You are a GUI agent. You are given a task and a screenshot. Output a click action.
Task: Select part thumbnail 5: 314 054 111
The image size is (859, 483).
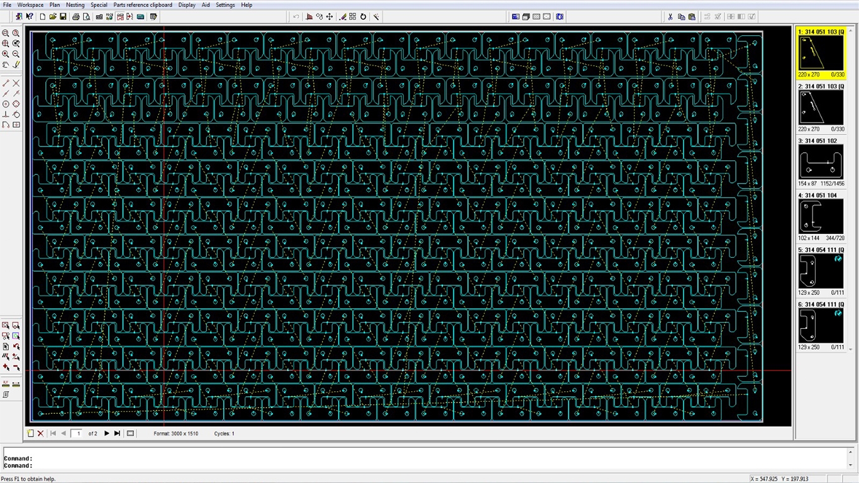[x=821, y=271]
